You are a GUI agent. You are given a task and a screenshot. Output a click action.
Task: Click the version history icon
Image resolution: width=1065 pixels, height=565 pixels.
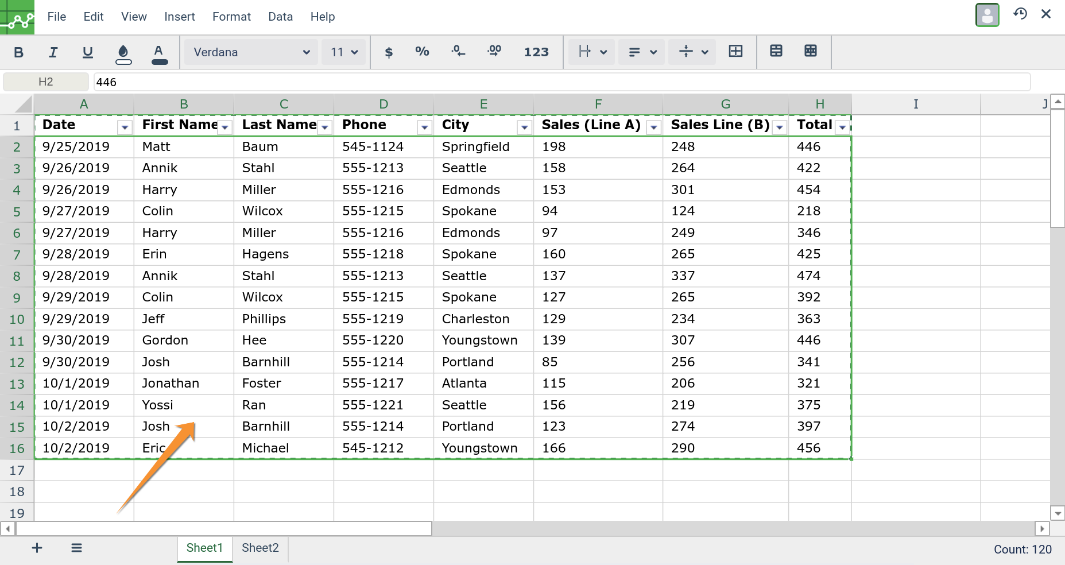pyautogui.click(x=1020, y=14)
